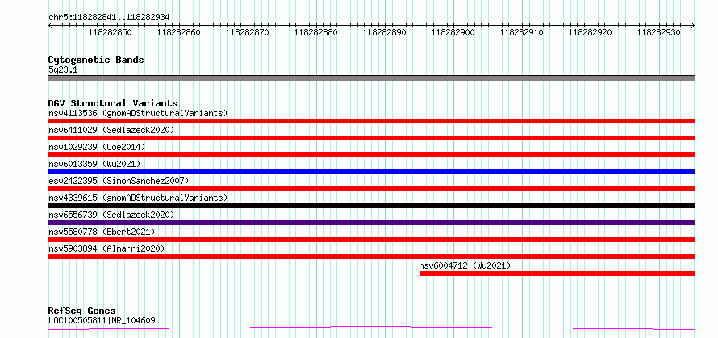Click the gray 5q23.1 cytogenetic band bar

point(371,78)
